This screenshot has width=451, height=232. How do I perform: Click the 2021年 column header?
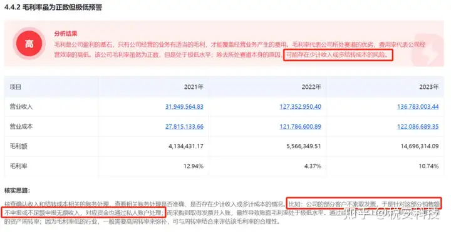pyautogui.click(x=194, y=87)
